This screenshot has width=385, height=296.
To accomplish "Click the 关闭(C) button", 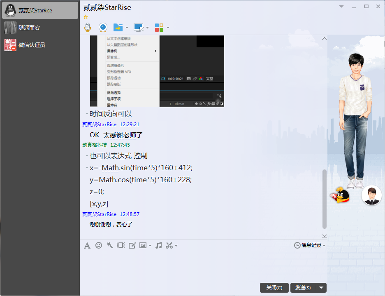I will [274, 288].
